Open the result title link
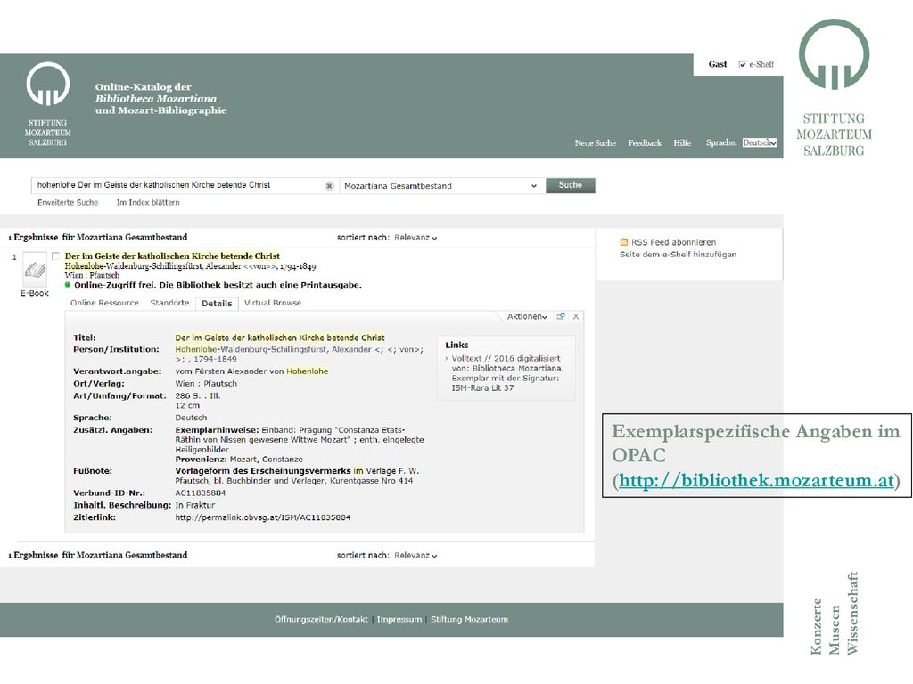Screen dimensions: 913x684 coord(172,256)
